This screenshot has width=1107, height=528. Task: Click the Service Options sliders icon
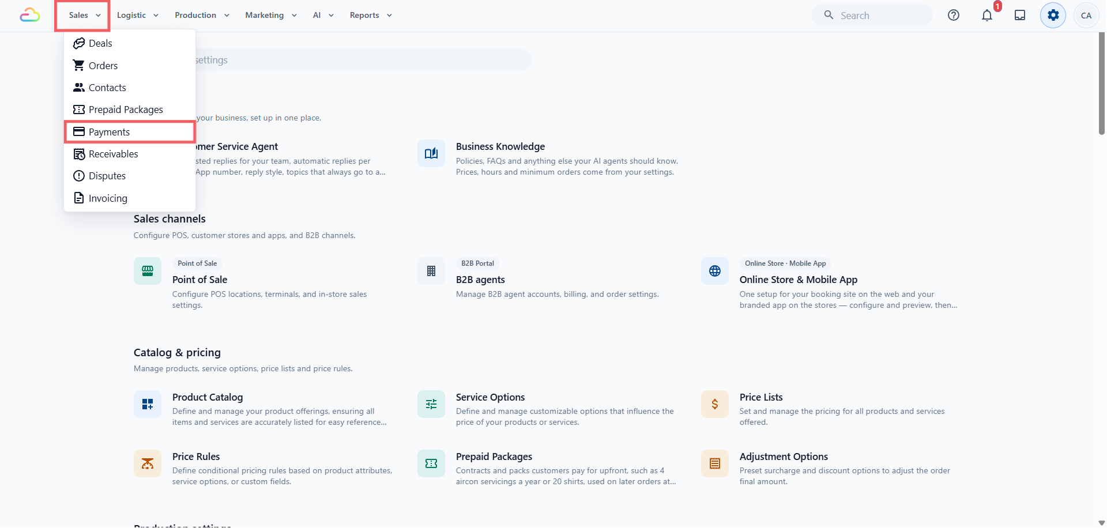pyautogui.click(x=431, y=404)
